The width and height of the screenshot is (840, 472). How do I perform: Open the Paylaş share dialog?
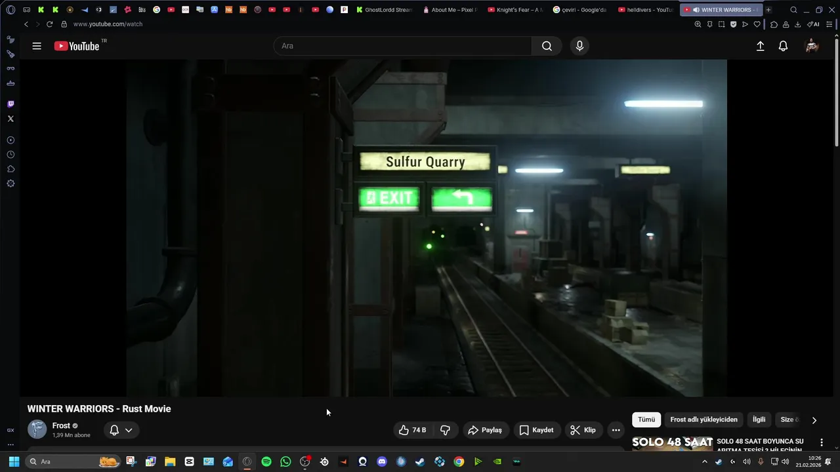coord(485,430)
